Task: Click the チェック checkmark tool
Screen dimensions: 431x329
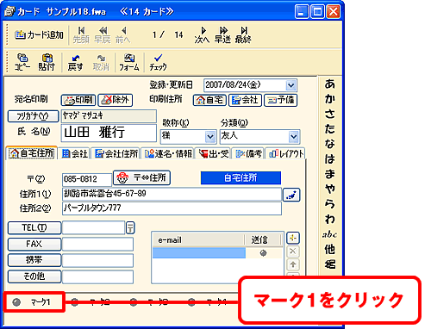Action: [x=158, y=62]
